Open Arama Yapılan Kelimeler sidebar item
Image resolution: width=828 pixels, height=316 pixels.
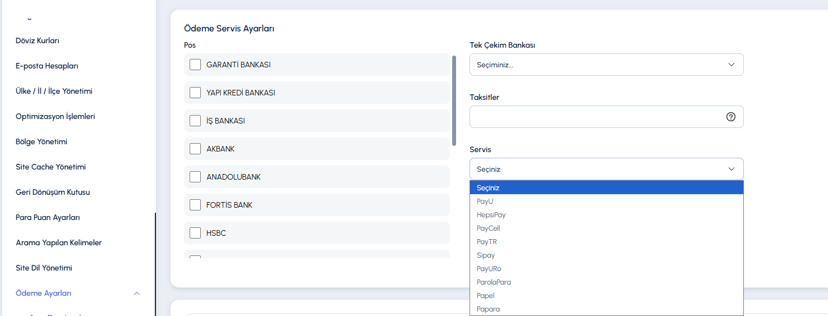point(59,242)
